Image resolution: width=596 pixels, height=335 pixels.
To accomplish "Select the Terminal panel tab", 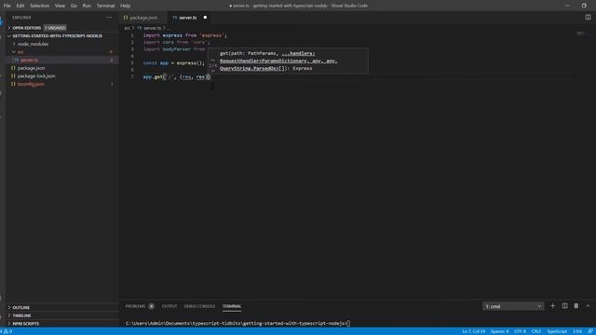I will tap(232, 306).
